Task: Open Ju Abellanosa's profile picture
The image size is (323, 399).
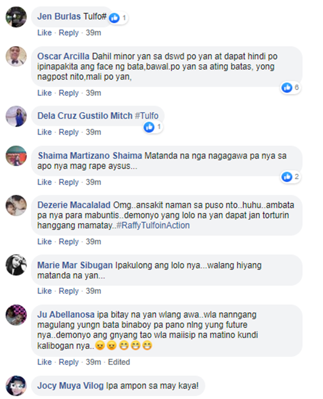Action: click(x=16, y=315)
